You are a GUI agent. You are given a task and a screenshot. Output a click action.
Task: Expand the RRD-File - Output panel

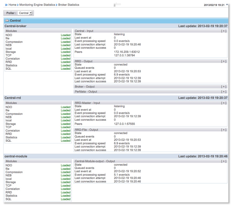tap(224, 130)
